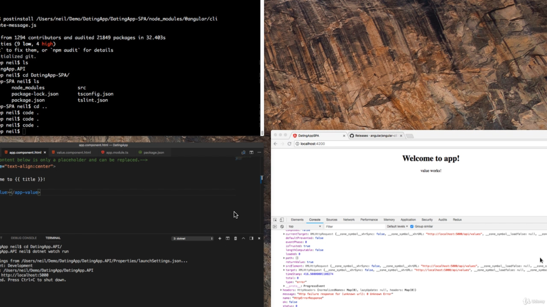The width and height of the screenshot is (547, 307).
Task: Open the Default levels dropdown
Action: click(397, 227)
